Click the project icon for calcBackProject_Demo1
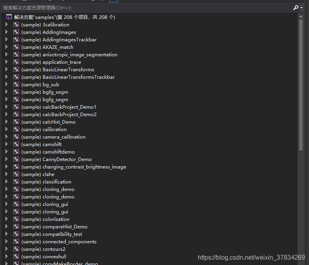The image size is (309, 265). pyautogui.click(x=16, y=107)
